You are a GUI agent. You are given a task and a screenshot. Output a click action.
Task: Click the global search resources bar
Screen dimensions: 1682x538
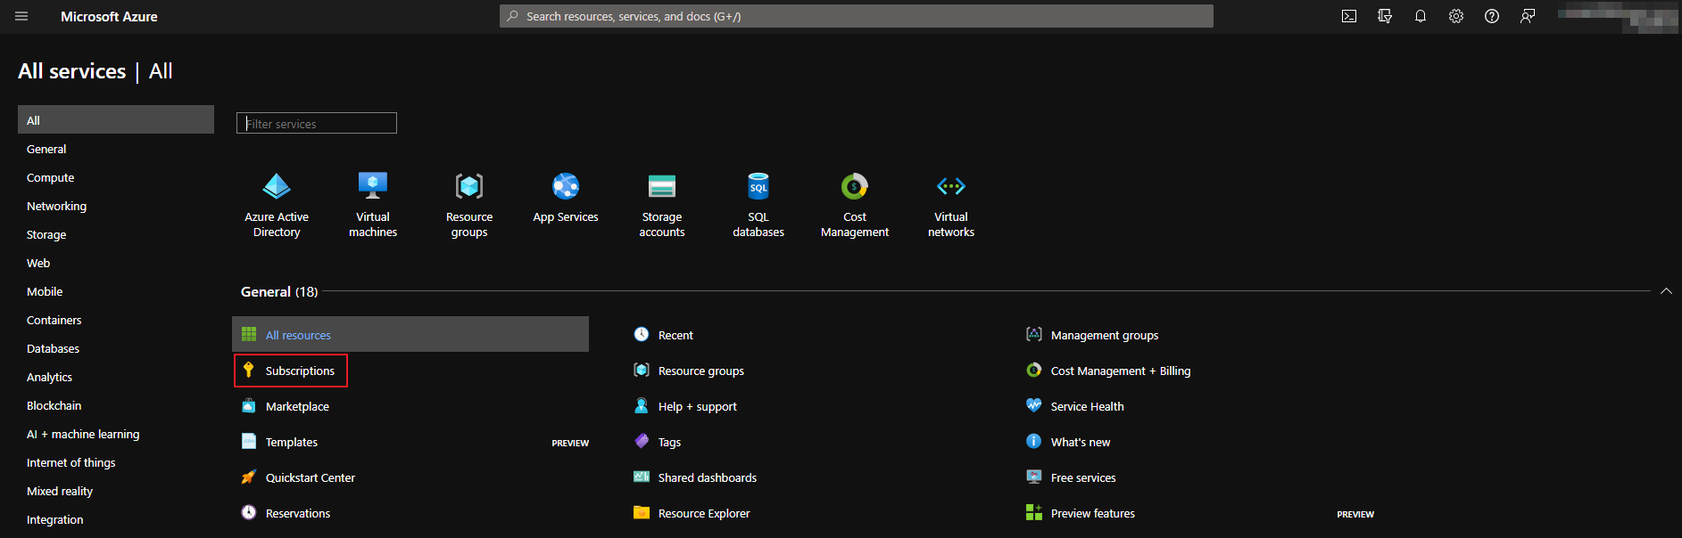[857, 16]
